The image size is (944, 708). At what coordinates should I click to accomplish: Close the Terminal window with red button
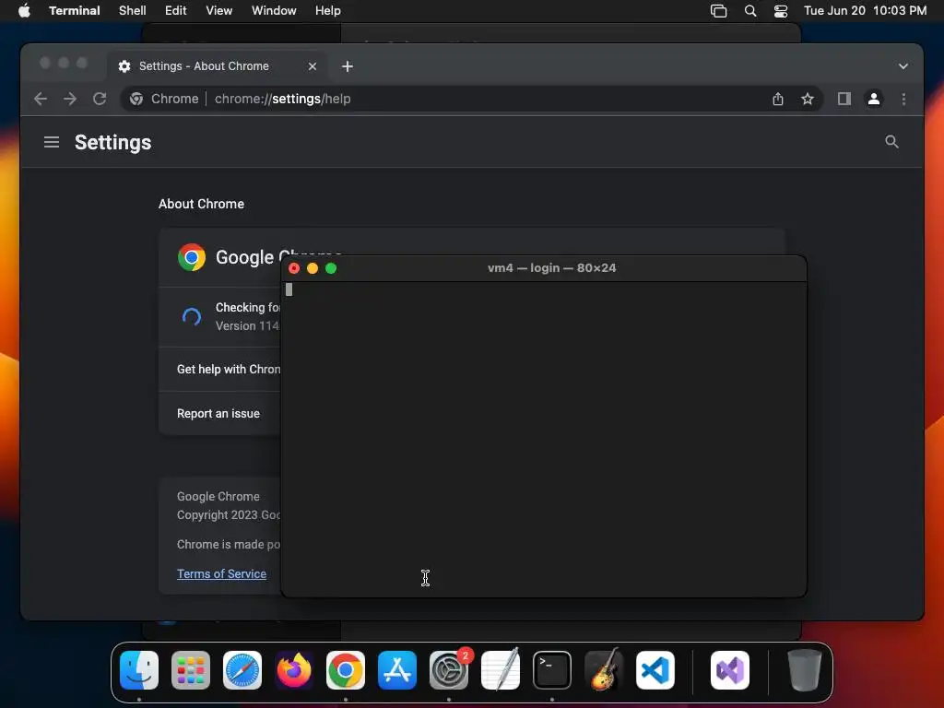pos(294,268)
